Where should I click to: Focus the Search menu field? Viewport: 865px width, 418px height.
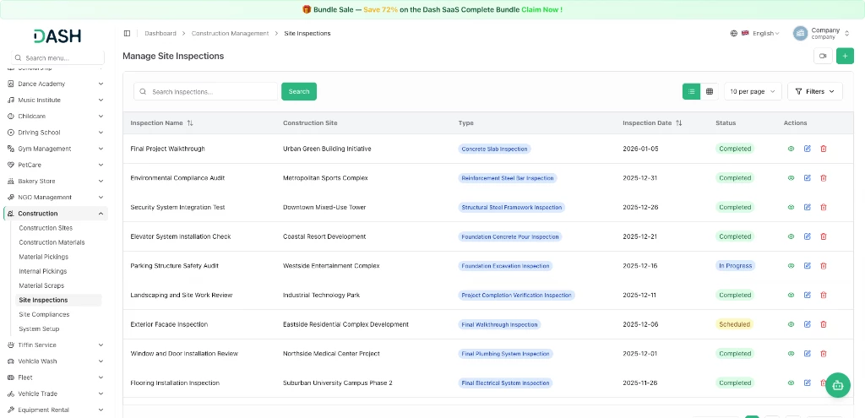[58, 58]
